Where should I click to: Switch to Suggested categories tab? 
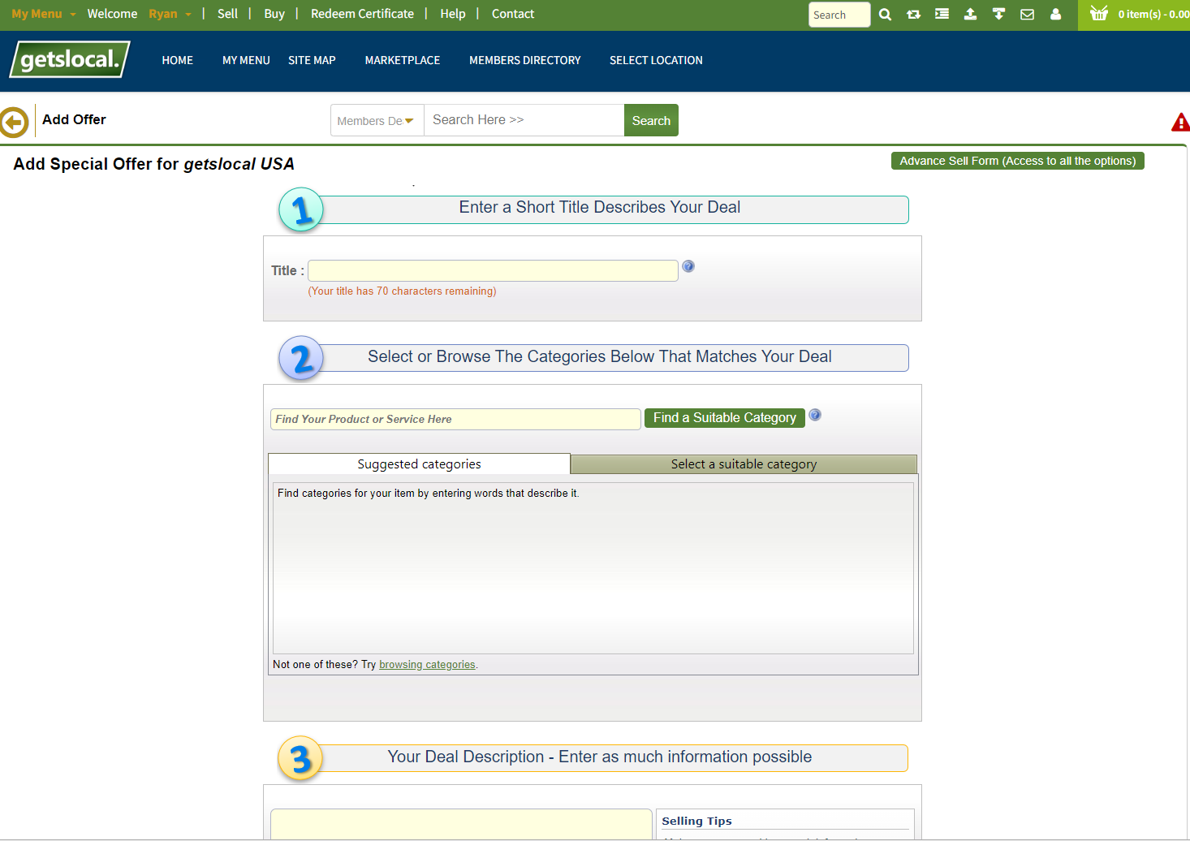pyautogui.click(x=419, y=464)
